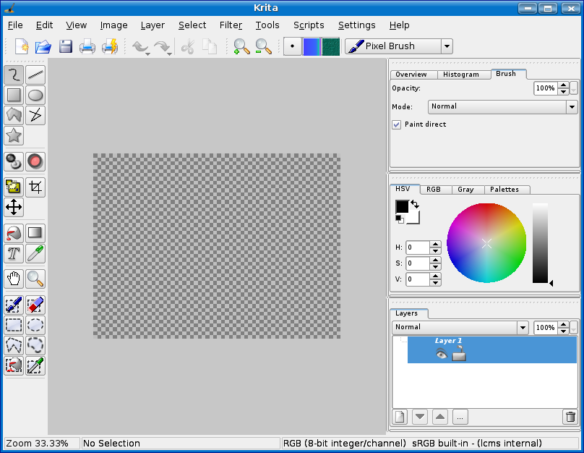Open the Filter menu
The image size is (584, 453).
[x=231, y=25]
